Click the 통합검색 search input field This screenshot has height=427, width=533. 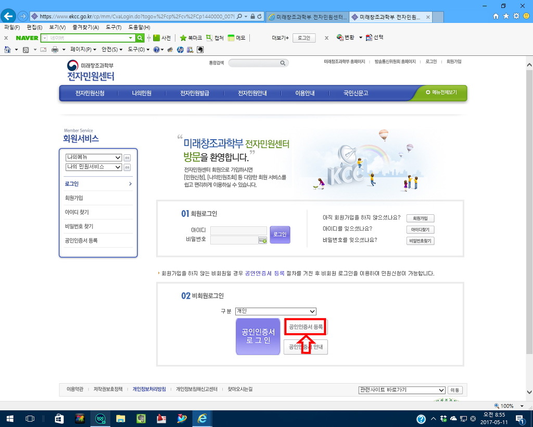click(x=254, y=63)
